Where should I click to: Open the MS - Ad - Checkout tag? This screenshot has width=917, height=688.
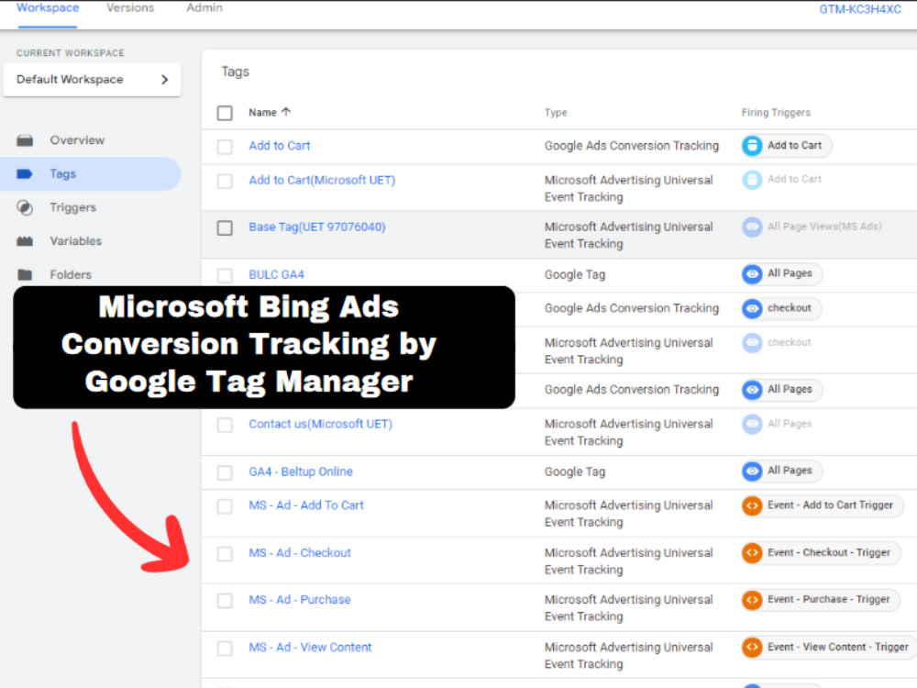pos(300,552)
